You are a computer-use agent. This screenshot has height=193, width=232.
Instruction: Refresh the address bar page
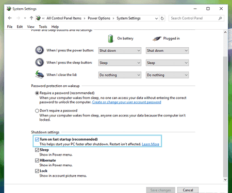tap(162, 18)
